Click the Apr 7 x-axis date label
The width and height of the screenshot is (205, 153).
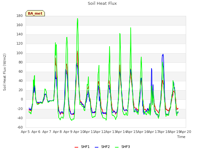pos(46,132)
